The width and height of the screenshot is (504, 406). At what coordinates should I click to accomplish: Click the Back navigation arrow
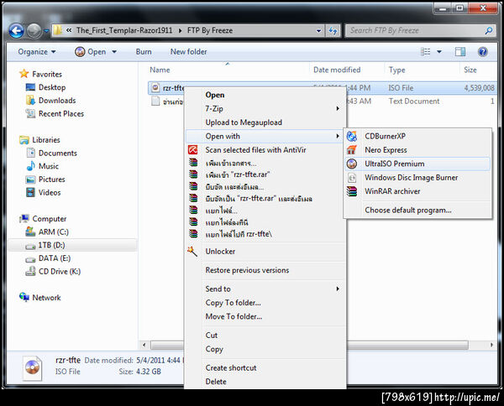click(x=16, y=31)
